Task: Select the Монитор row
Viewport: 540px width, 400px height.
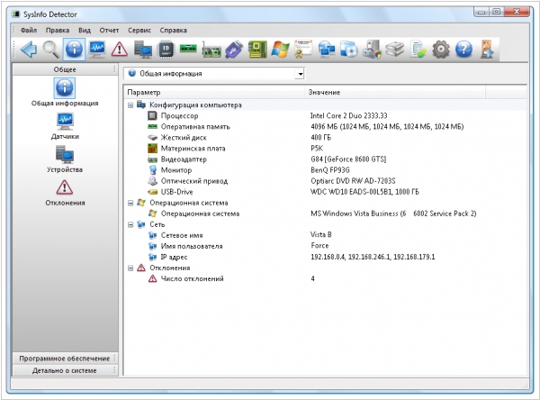Action: tap(326, 170)
